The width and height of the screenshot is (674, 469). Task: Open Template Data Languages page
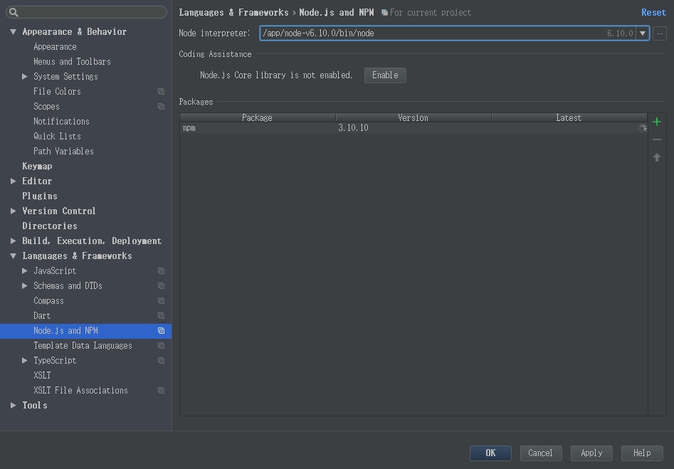point(83,346)
